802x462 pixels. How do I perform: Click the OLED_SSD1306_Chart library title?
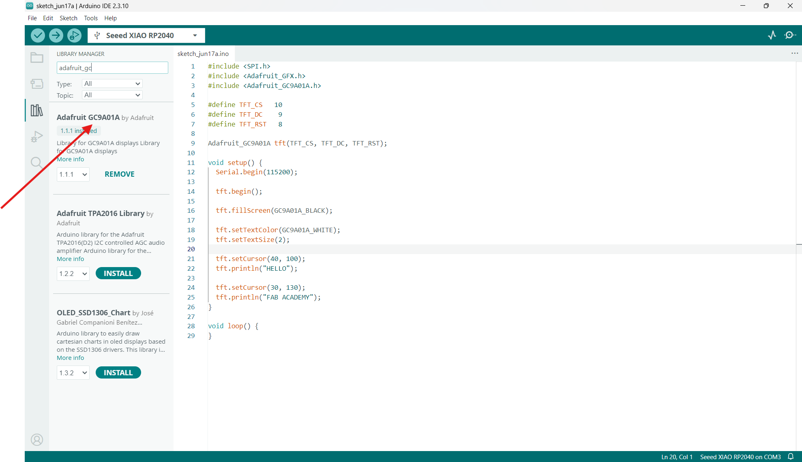click(x=94, y=313)
